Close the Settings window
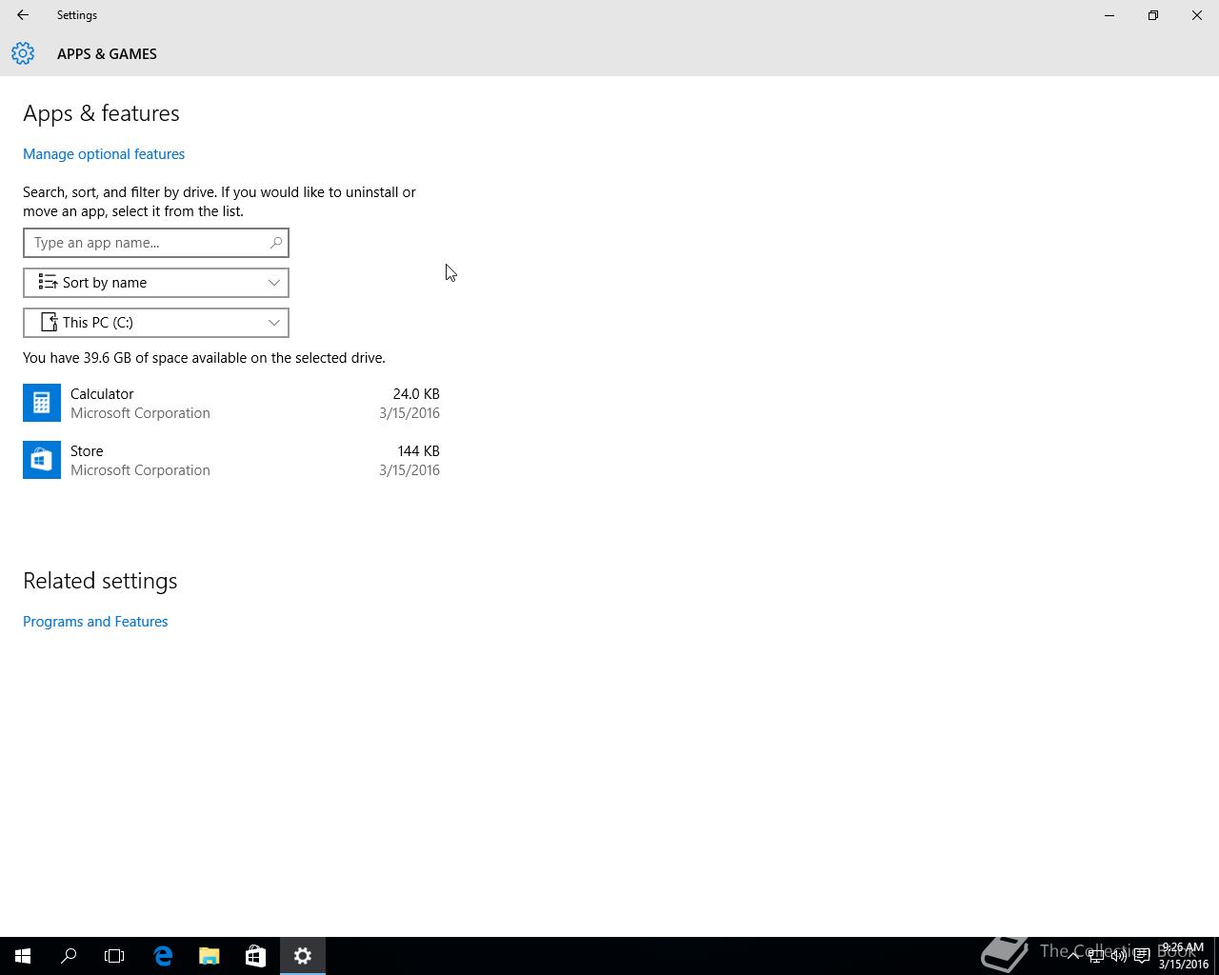The width and height of the screenshot is (1219, 975). click(1197, 15)
